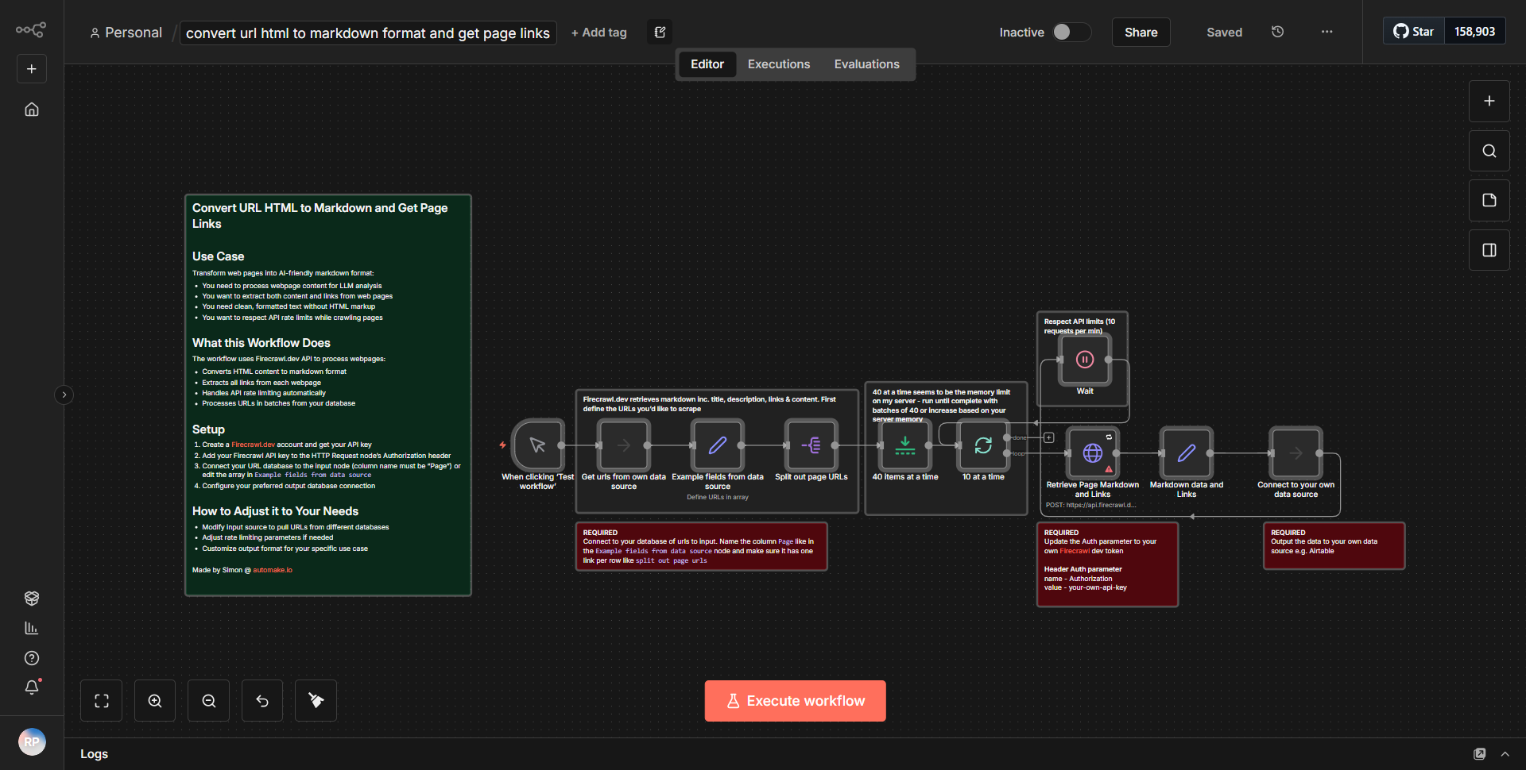Open the canvas search nodes icon
Screen dimensions: 1526x770
pos(1489,151)
